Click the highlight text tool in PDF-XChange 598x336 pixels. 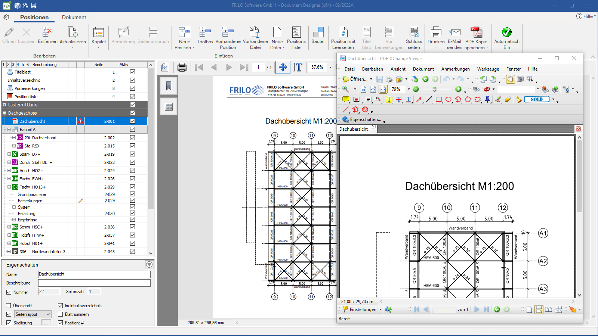click(389, 99)
